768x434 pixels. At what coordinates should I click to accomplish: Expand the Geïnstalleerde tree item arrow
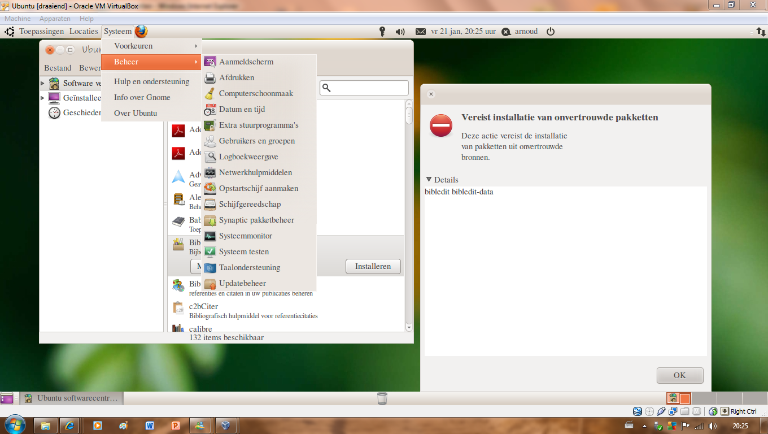42,98
